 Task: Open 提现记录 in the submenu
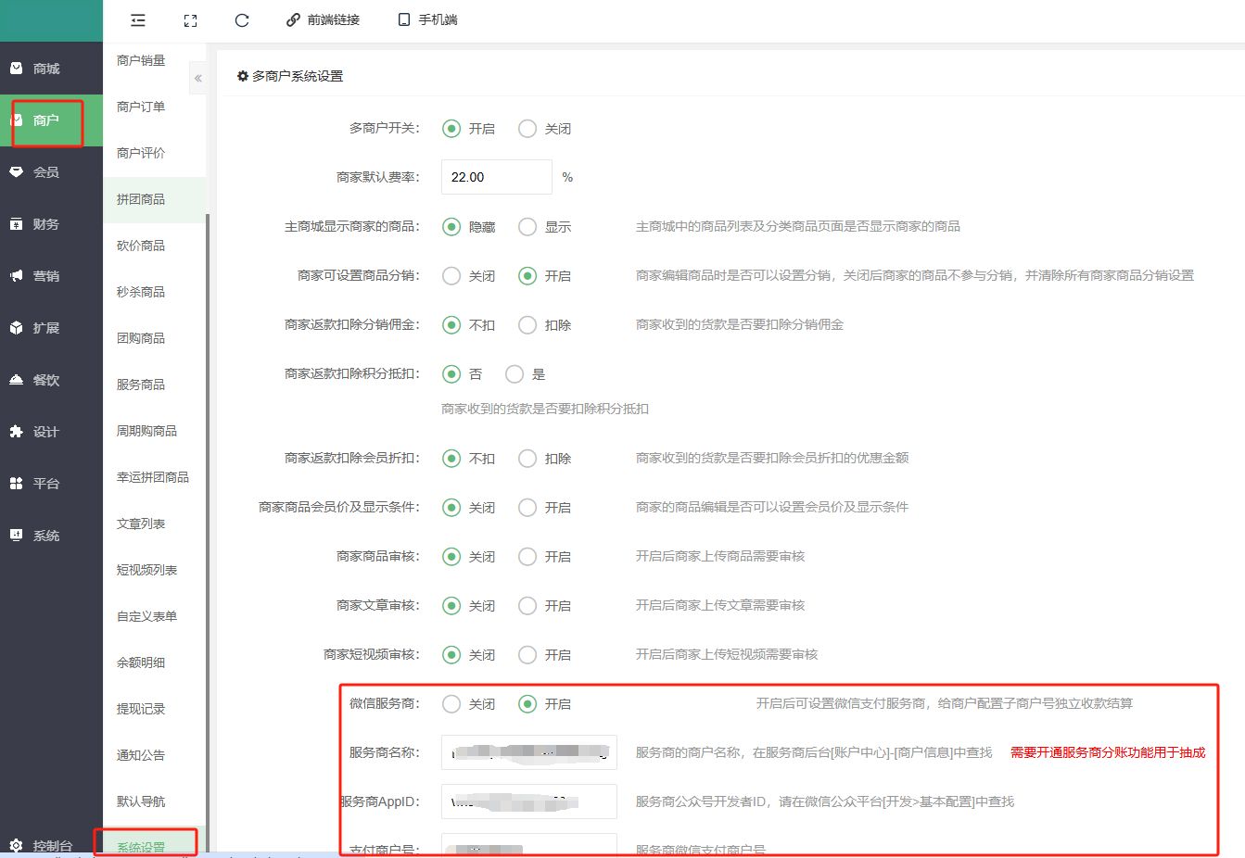pos(141,709)
